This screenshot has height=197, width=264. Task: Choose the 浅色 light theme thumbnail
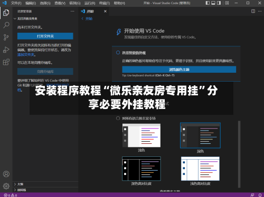(x=142, y=135)
